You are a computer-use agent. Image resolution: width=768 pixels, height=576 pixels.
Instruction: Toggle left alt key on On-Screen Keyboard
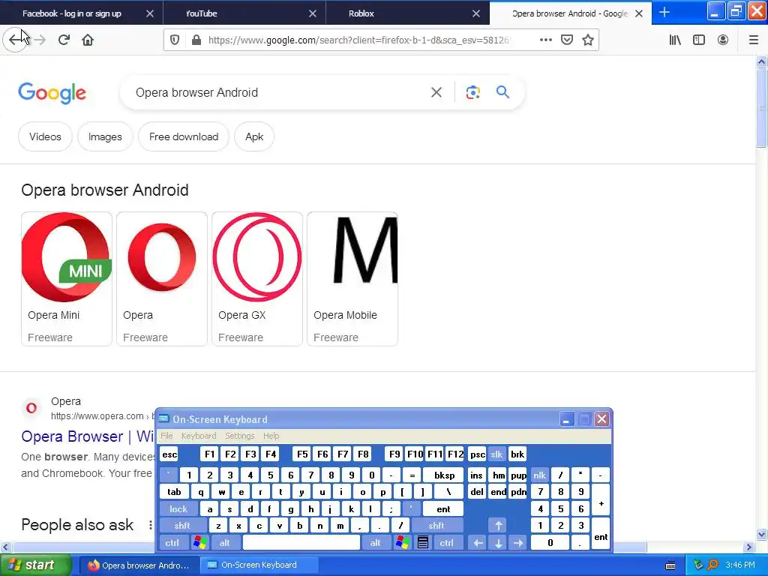(x=225, y=542)
